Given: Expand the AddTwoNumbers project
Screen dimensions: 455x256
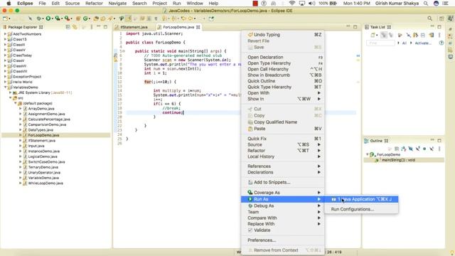Looking at the screenshot, I should [x=5, y=34].
